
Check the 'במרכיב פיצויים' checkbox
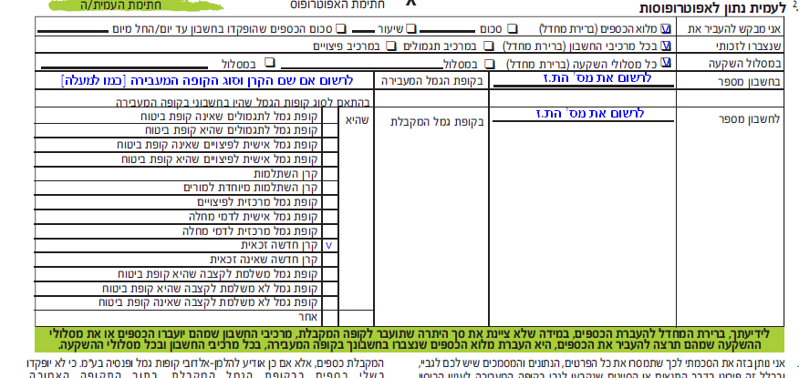pyautogui.click(x=391, y=46)
